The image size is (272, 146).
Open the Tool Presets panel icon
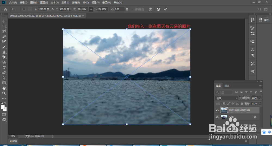(253, 64)
